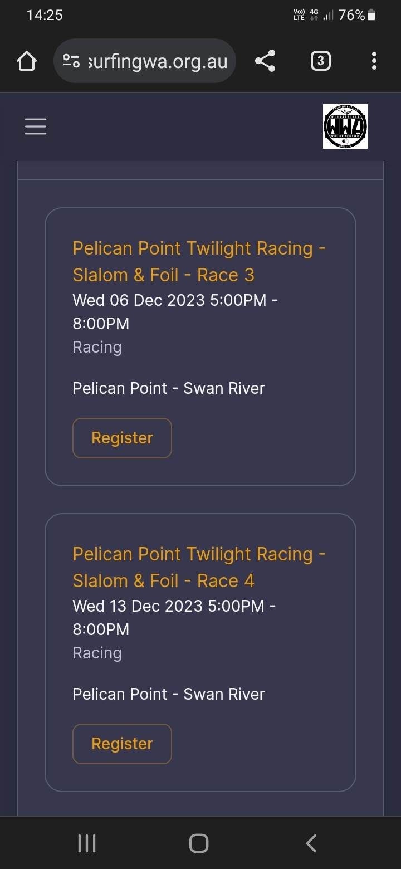This screenshot has width=401, height=869.
Task: Open the hamburger navigation menu
Action: pos(36,126)
